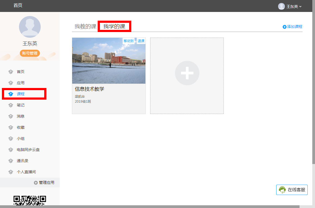Screen dimensions: 315x208
Task: Click the orange 账号管理 button
Action: click(x=30, y=53)
